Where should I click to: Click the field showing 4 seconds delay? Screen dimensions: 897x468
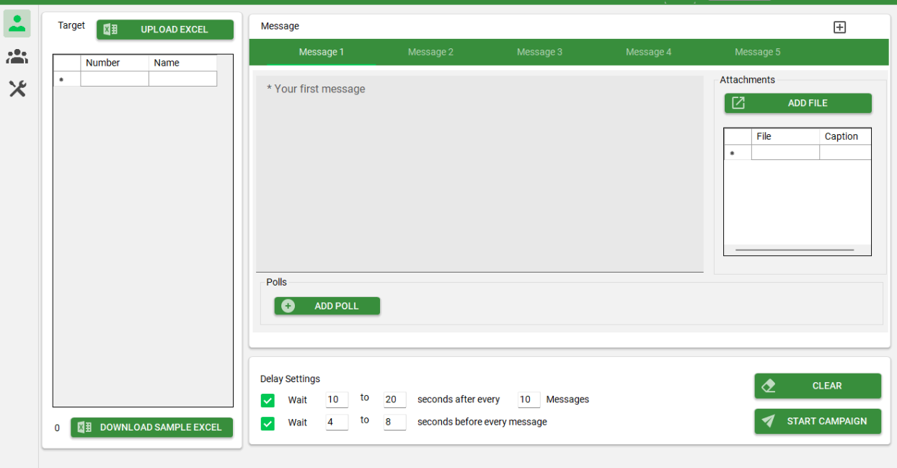(x=336, y=423)
